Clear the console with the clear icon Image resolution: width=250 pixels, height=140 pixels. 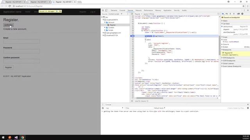103,108
